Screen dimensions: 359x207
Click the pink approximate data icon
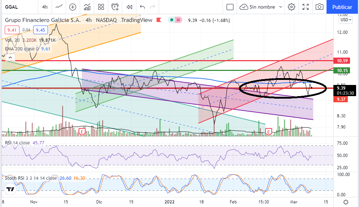178,20
